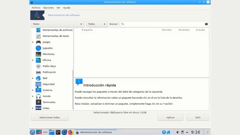Click the Video category icon

coord(38,108)
